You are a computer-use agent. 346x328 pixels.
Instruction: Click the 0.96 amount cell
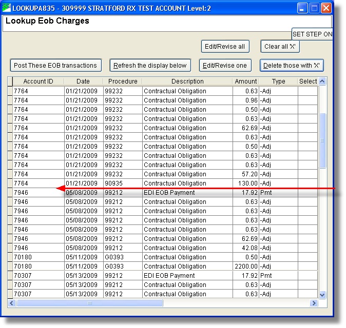coord(246,100)
